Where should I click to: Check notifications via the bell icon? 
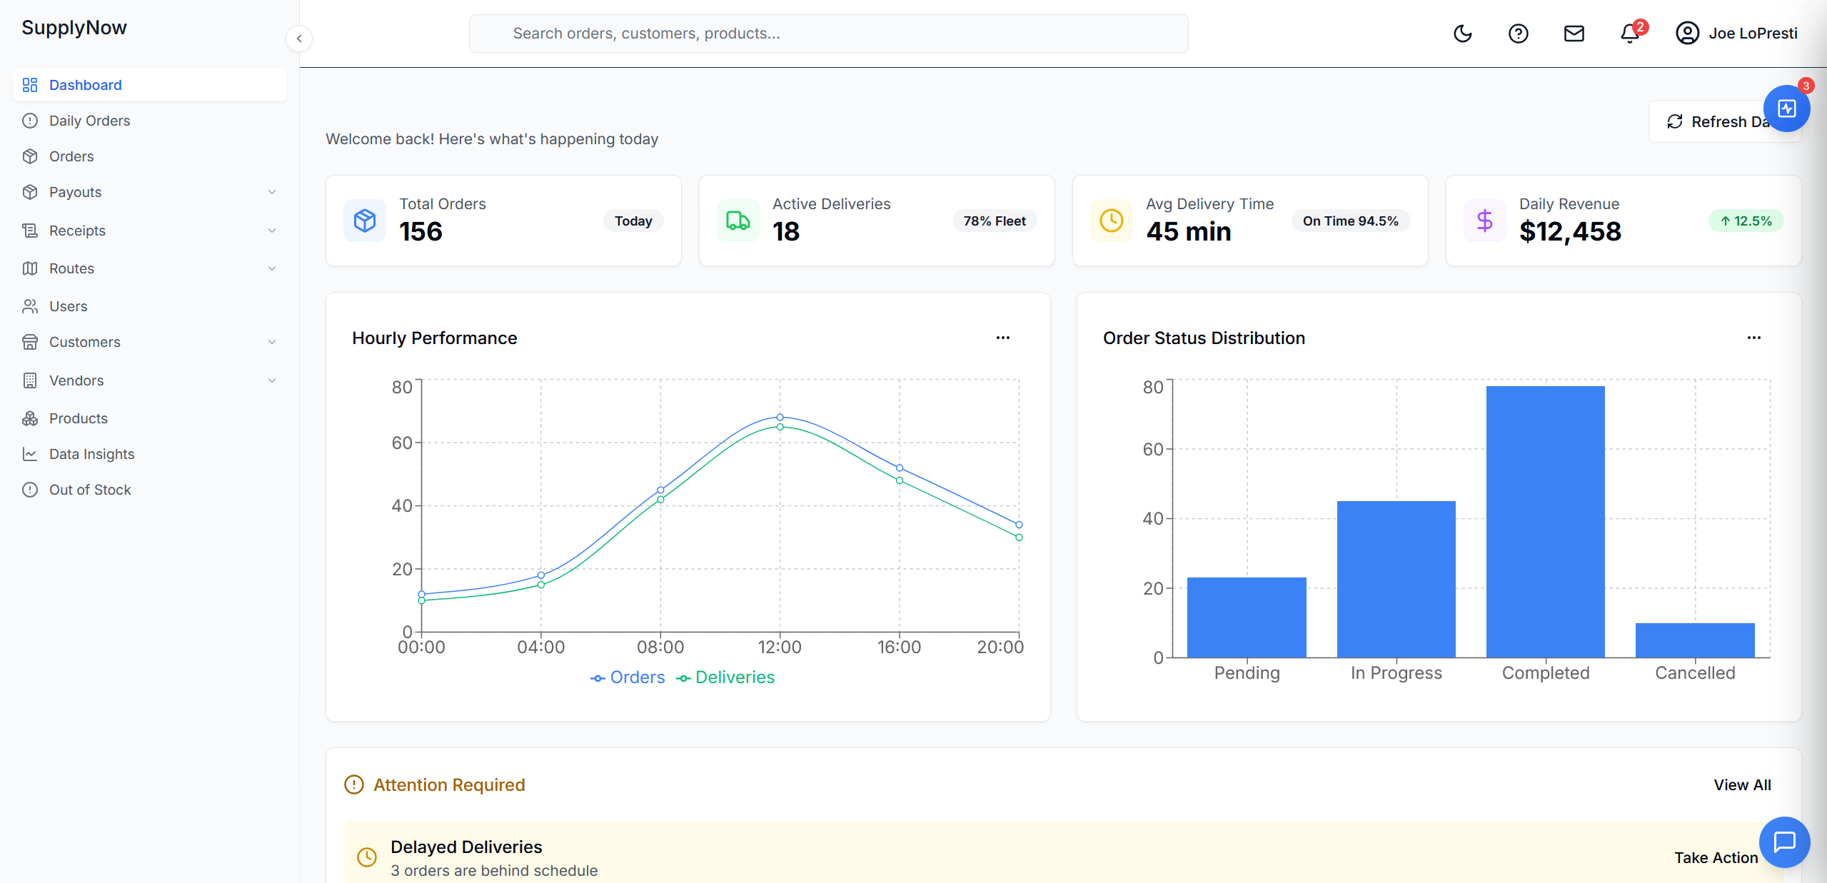[1629, 34]
